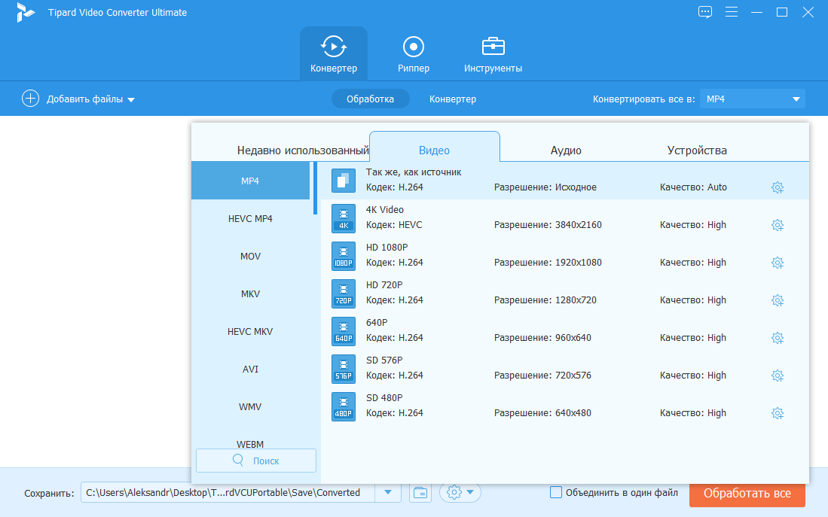This screenshot has width=828, height=517.
Task: Enable merge into one file checkbox
Action: tap(556, 493)
